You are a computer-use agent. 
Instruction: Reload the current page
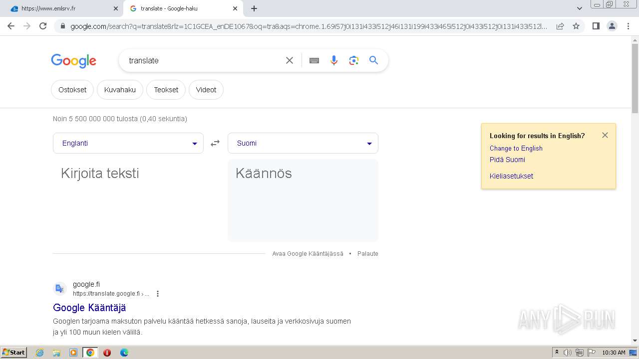(x=43, y=26)
